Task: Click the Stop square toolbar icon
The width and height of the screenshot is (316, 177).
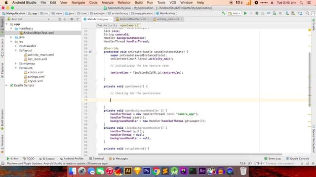Action: [280, 13]
